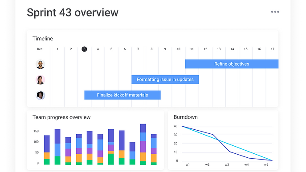Click the avatar on the Finalize kickoff row
Viewport: 306px width, 172px height.
point(41,95)
